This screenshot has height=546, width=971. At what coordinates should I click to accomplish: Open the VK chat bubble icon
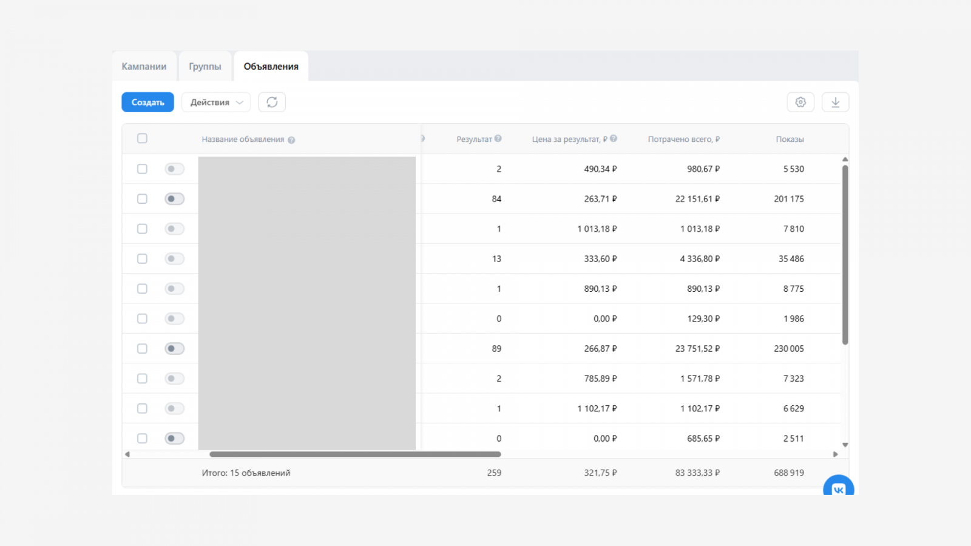pyautogui.click(x=838, y=488)
